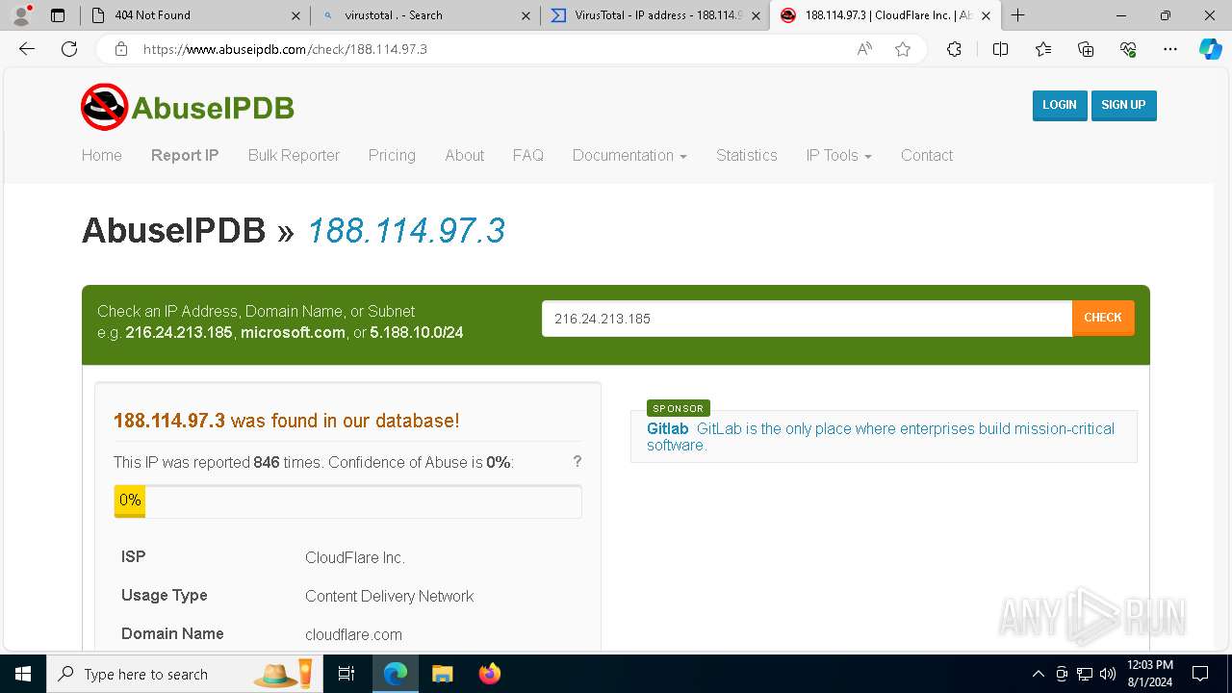Open Browser essentials heart icon
The image size is (1232, 693).
(1128, 49)
